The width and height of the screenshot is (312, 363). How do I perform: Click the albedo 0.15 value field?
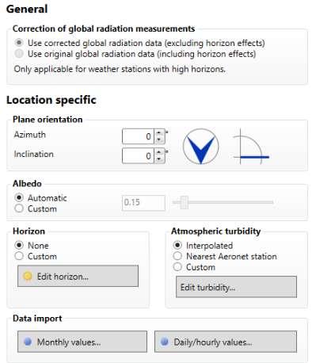[143, 203]
